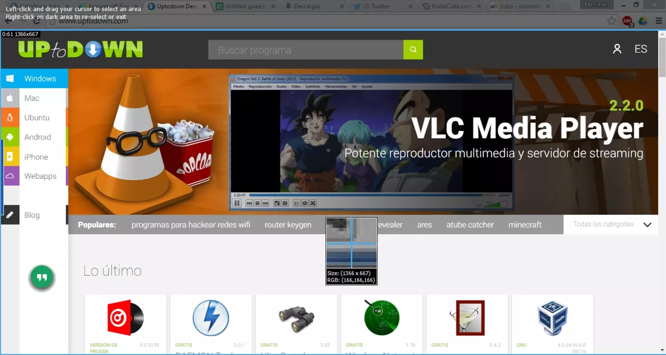Open the VLC Media Player banner title
Image resolution: width=666 pixels, height=355 pixels.
pyautogui.click(x=527, y=128)
